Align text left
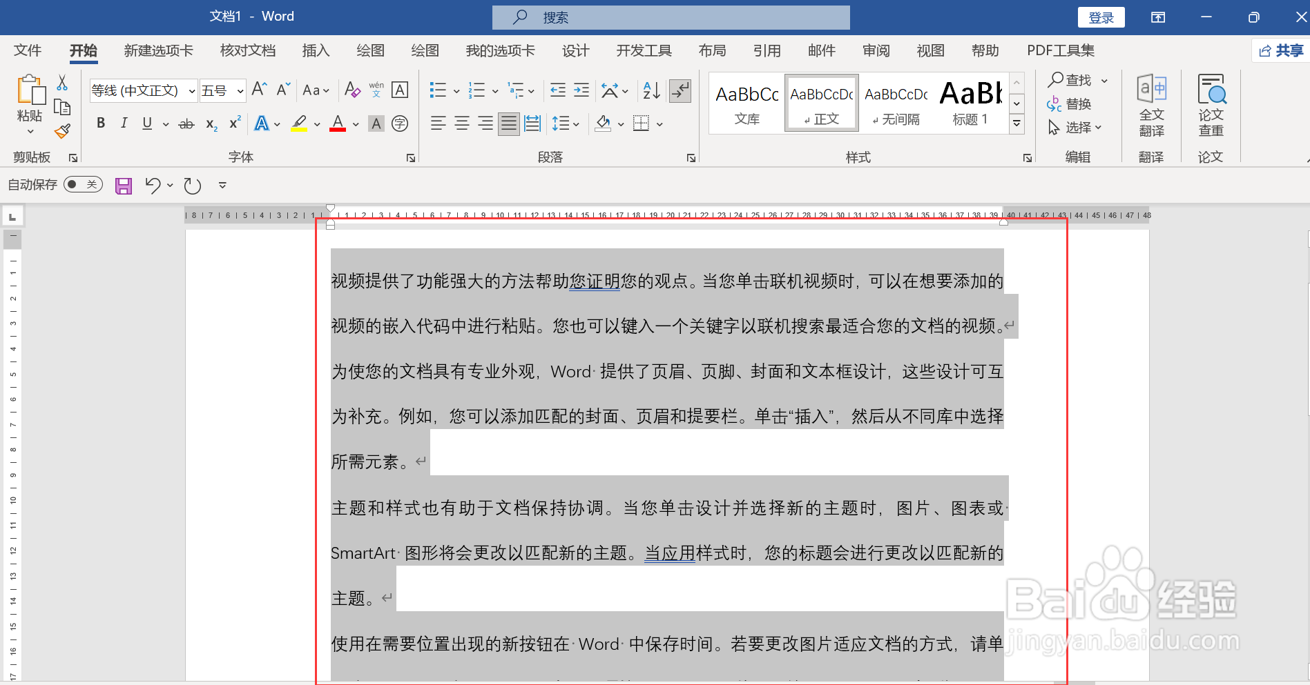This screenshot has width=1310, height=685. tap(438, 123)
